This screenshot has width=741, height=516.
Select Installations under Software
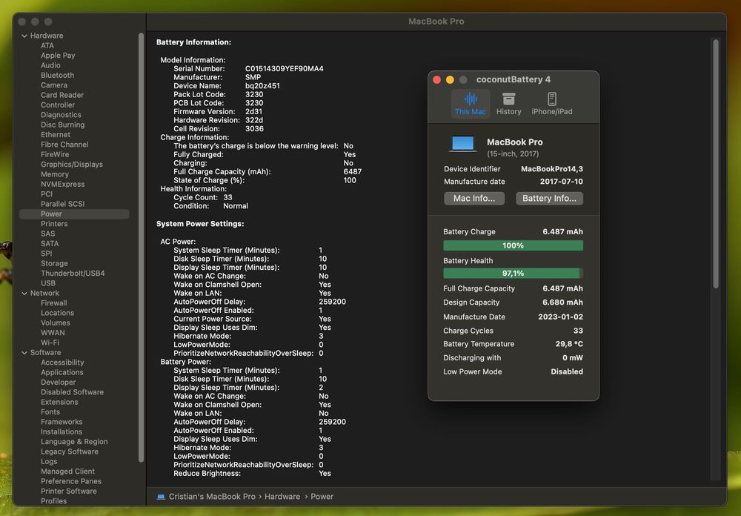tap(62, 432)
